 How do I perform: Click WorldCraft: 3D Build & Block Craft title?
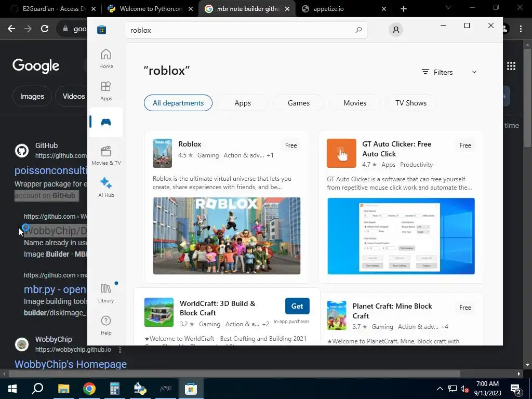pos(218,308)
